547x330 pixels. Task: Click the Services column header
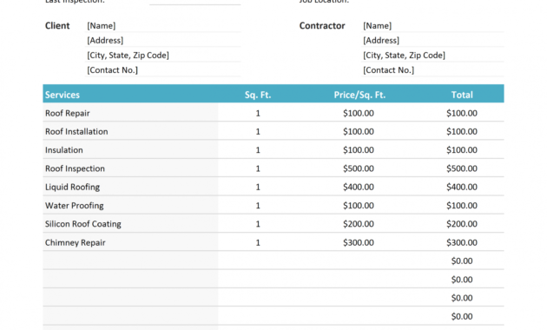63,95
